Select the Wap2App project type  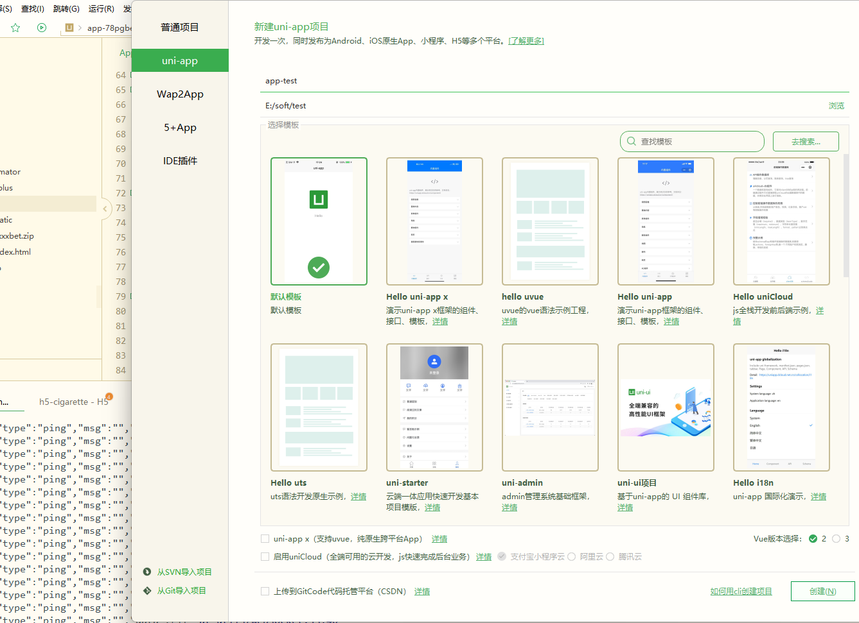coord(180,94)
